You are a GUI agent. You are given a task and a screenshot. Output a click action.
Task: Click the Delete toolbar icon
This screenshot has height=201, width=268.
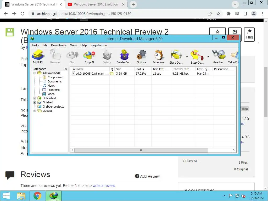107,57
